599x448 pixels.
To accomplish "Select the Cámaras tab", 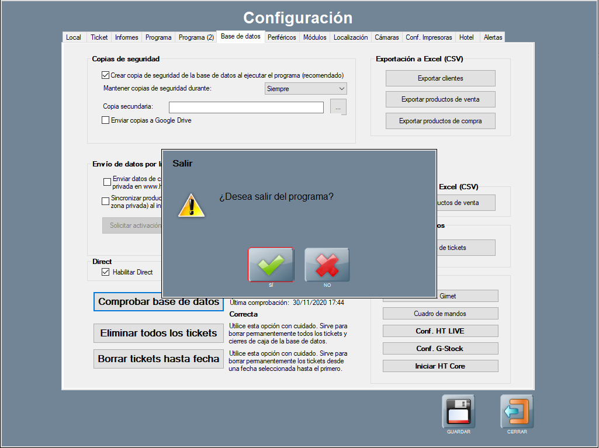I will [386, 37].
